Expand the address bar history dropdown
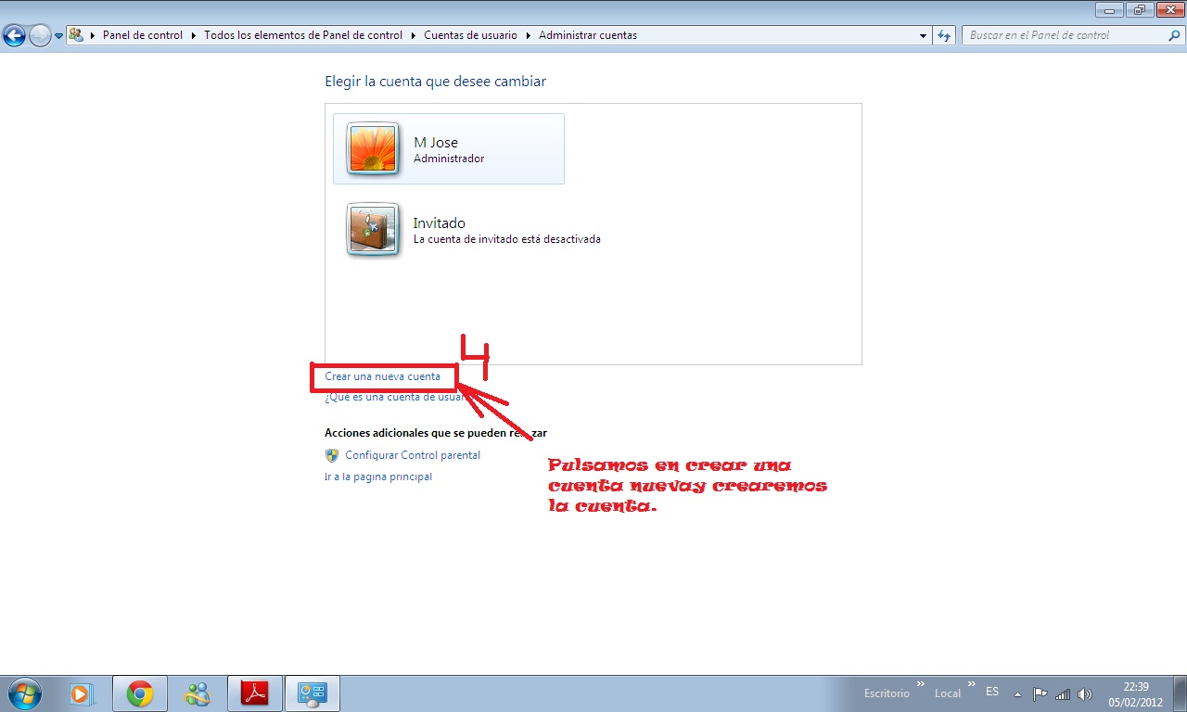The height and width of the screenshot is (712, 1187). (923, 35)
